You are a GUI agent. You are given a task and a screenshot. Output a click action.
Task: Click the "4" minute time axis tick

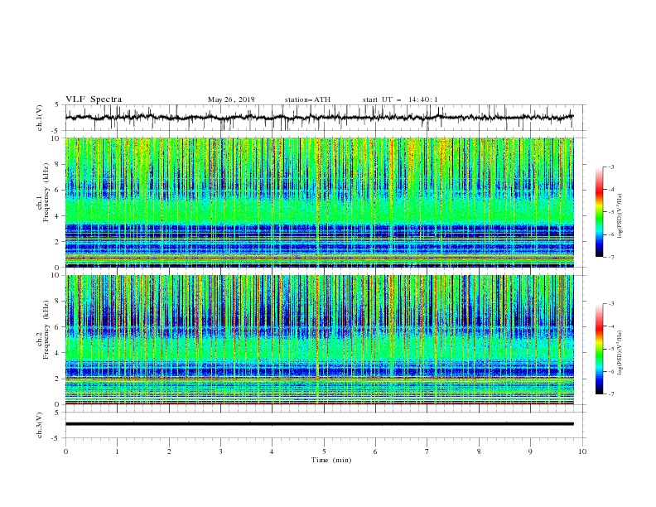[x=272, y=451]
